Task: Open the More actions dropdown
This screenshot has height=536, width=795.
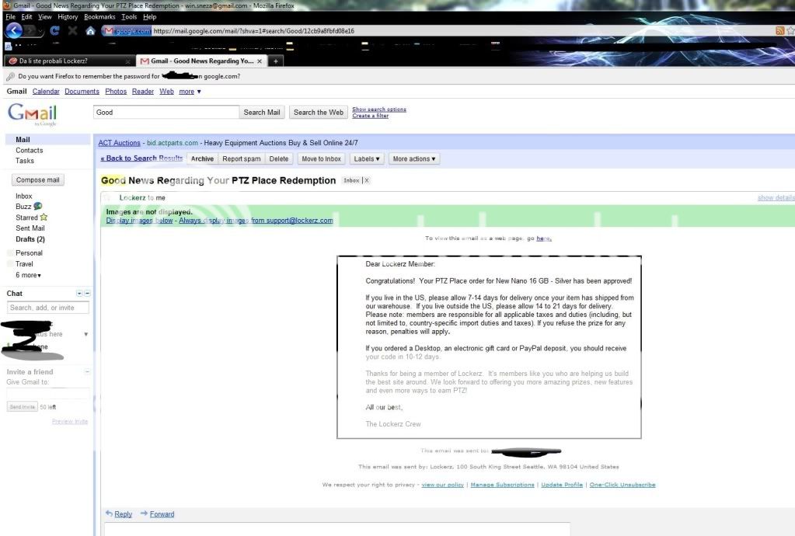Action: pos(413,158)
